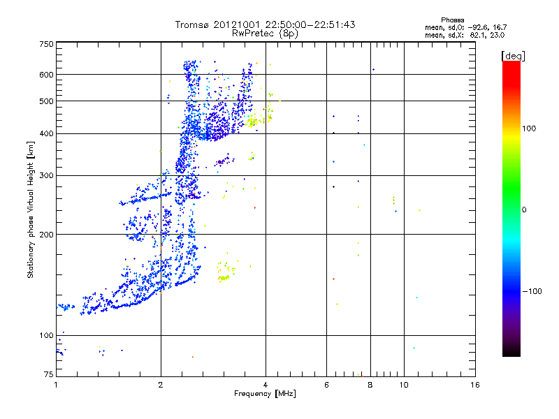Image resolution: width=559 pixels, height=419 pixels.
Task: Click the x-axis tick label '2'
Action: [x=161, y=385]
